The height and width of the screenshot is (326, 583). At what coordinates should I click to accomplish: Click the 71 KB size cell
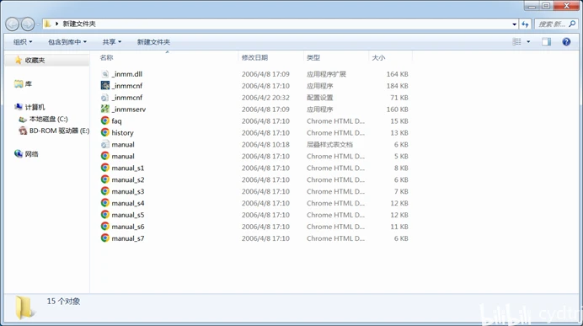pos(399,98)
